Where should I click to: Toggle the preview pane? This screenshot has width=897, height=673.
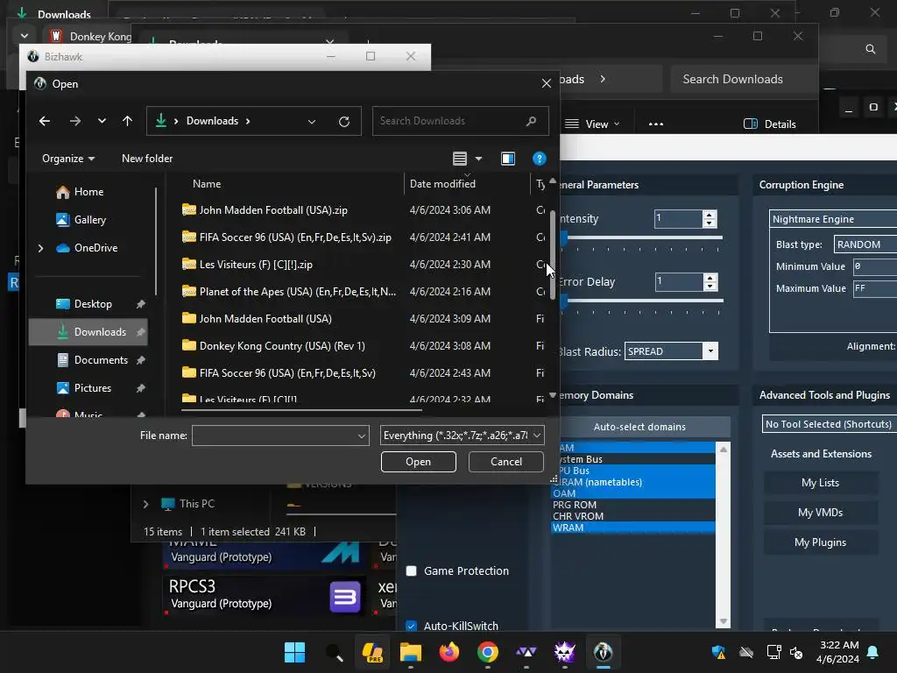508,159
